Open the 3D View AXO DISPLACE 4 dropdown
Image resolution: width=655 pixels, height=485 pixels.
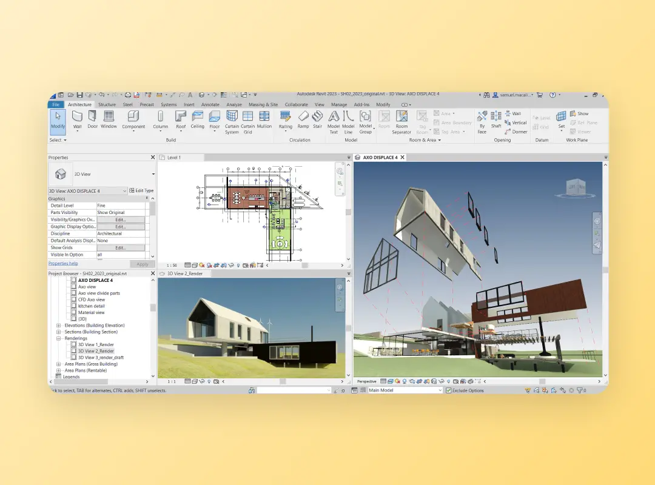124,191
